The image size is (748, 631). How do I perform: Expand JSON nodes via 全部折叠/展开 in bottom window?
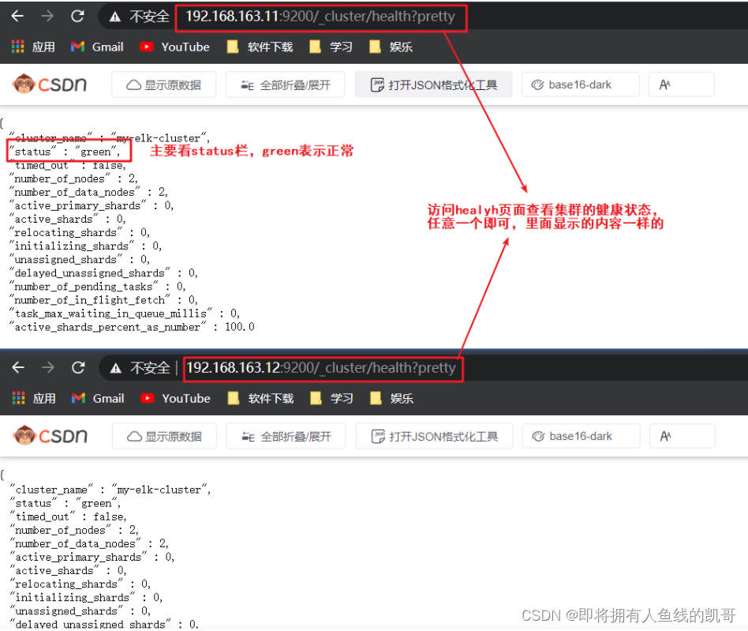pyautogui.click(x=286, y=435)
